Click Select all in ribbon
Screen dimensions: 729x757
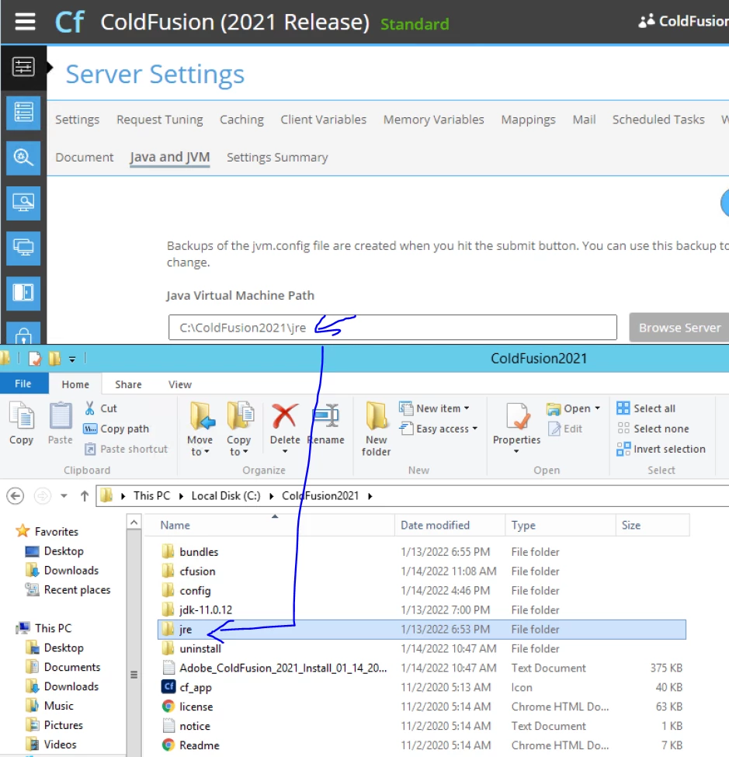(x=646, y=408)
